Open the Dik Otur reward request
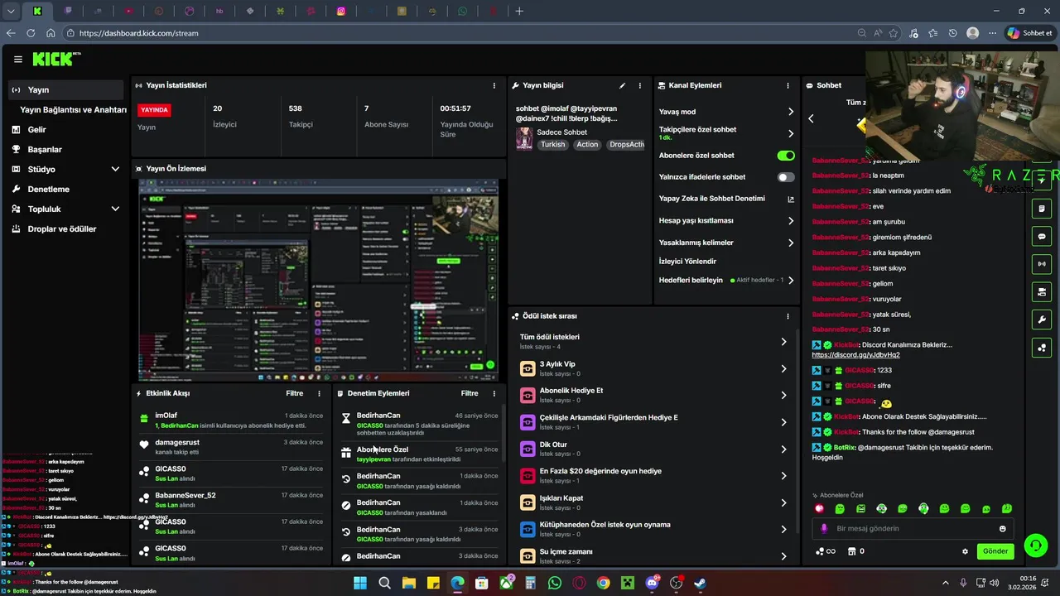 tap(652, 449)
